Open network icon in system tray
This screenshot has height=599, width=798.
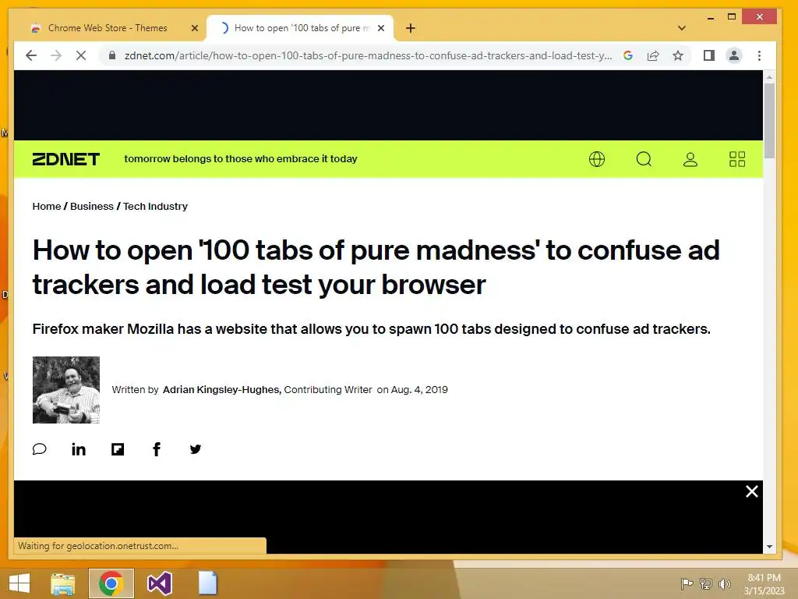pyautogui.click(x=705, y=583)
